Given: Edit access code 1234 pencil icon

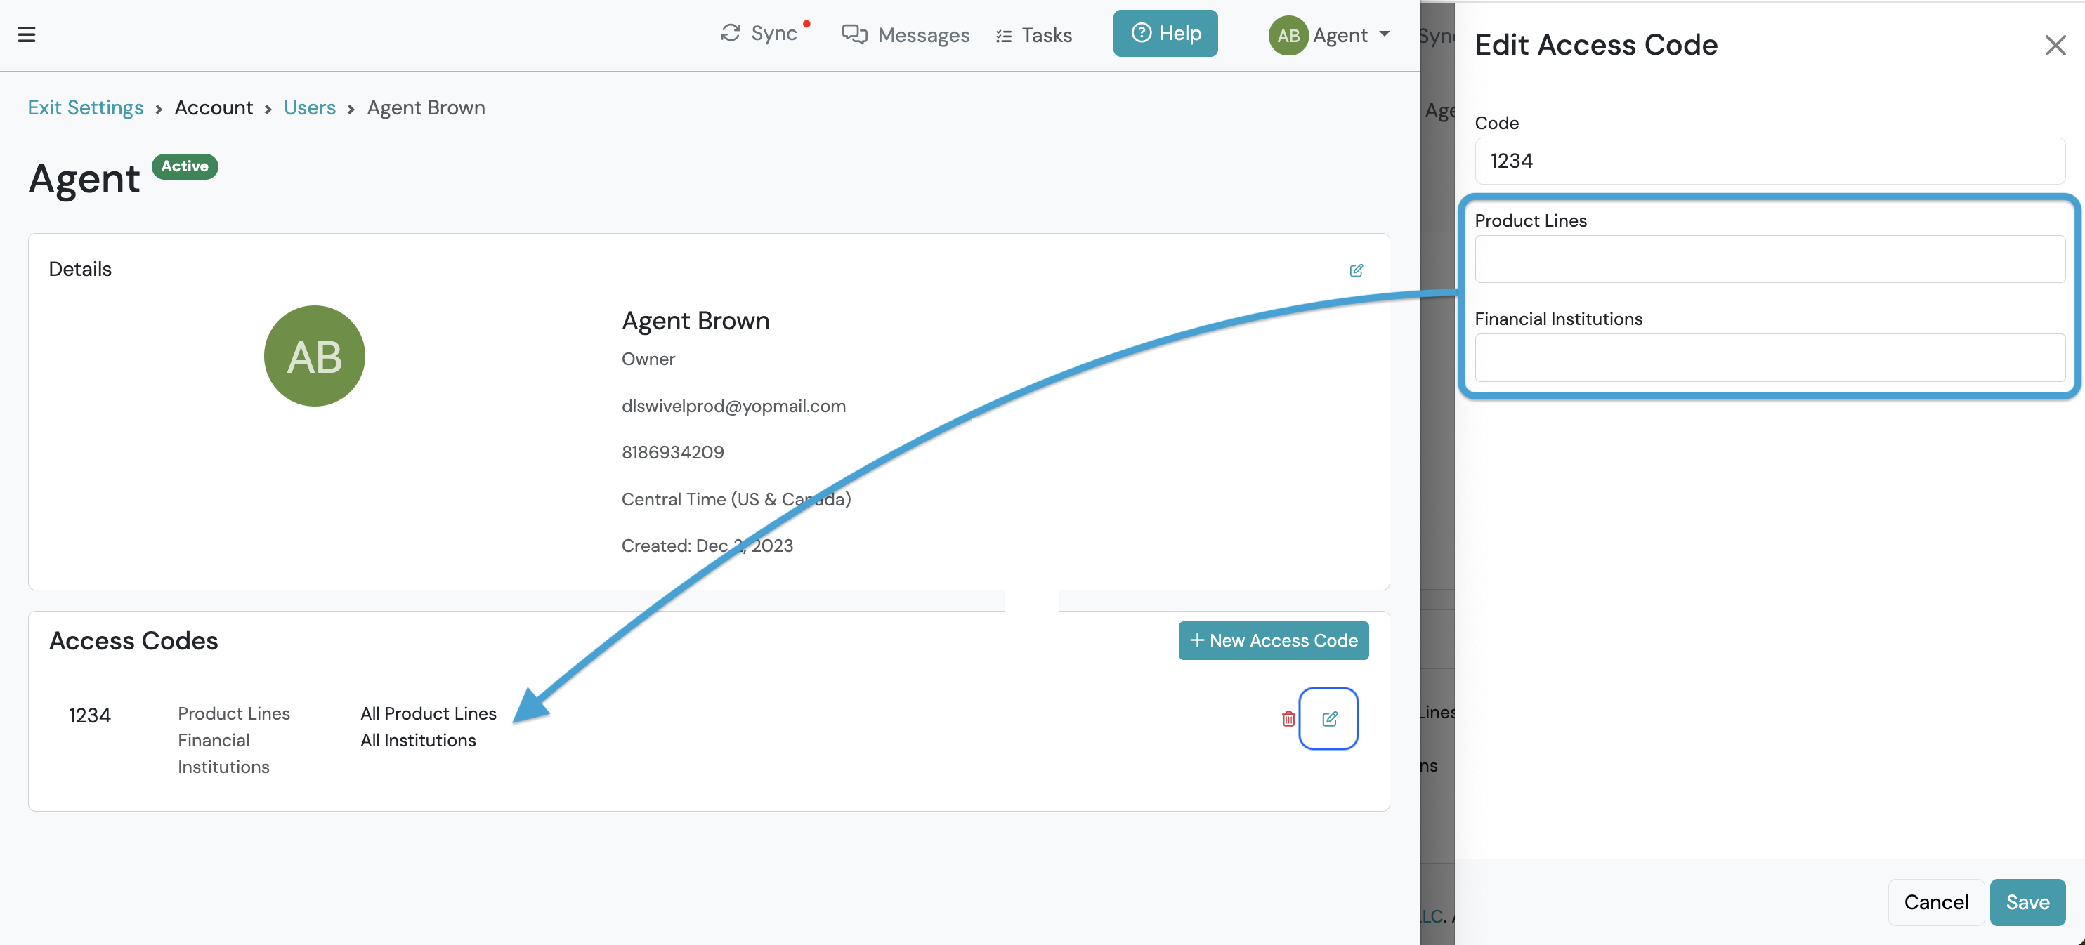Looking at the screenshot, I should pyautogui.click(x=1329, y=718).
